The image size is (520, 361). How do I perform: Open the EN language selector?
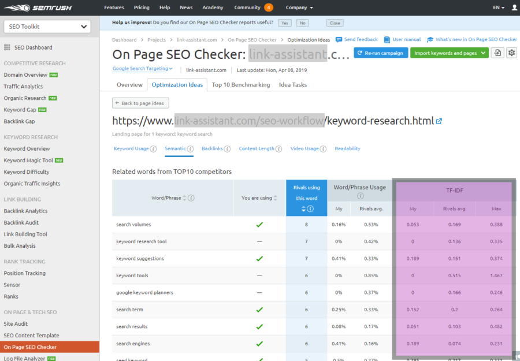coord(499,8)
